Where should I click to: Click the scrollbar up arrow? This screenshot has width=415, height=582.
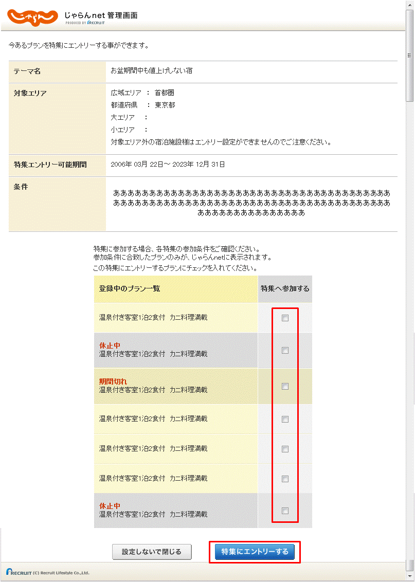pyautogui.click(x=410, y=6)
